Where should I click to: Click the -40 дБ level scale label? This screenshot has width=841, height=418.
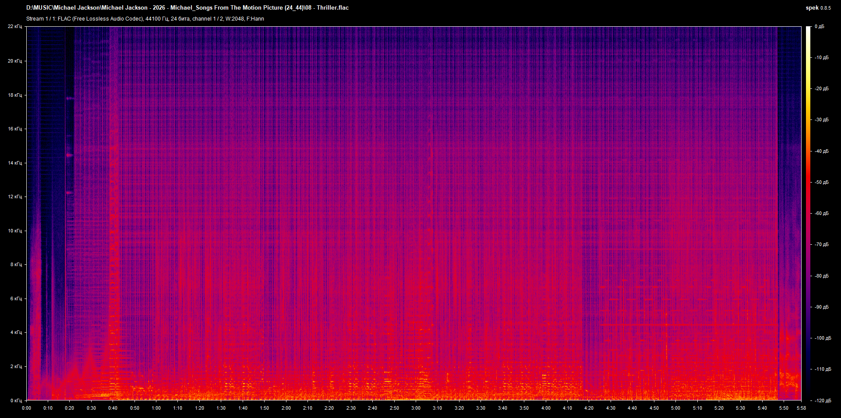(x=821, y=151)
